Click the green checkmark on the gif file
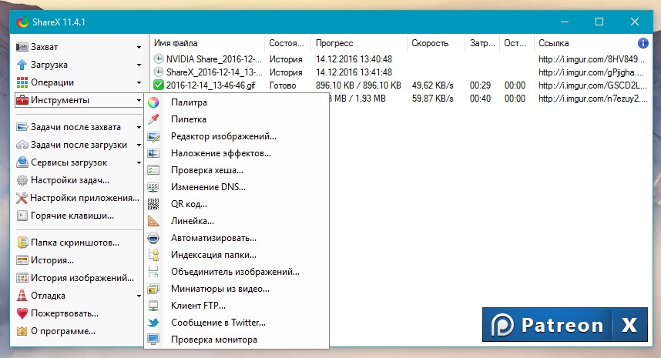661x358 pixels. coord(159,85)
